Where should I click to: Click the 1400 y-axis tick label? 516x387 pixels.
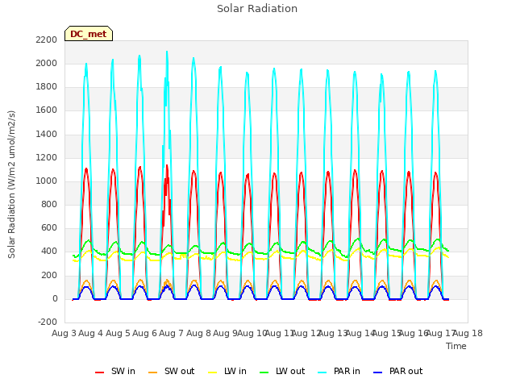pos(47,134)
